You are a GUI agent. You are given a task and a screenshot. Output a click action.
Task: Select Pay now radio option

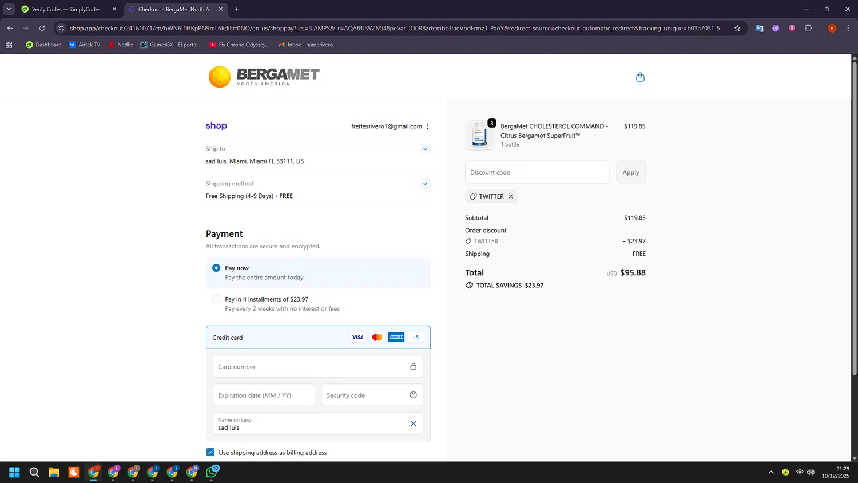216,268
